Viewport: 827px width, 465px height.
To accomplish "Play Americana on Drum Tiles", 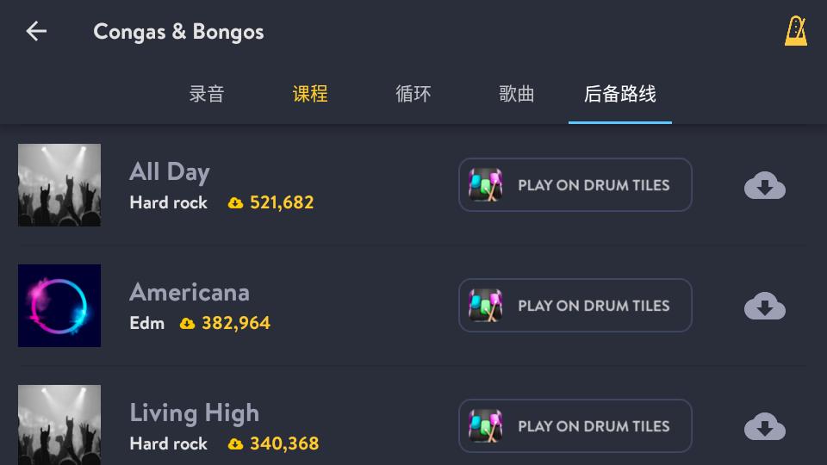I will 594,306.
